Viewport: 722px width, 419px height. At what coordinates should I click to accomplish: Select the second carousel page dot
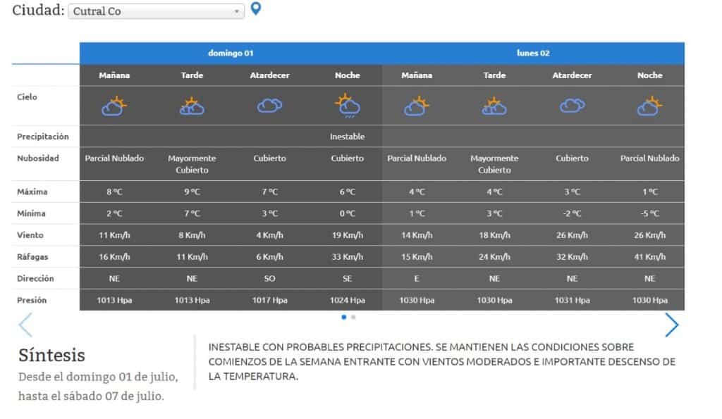(353, 317)
